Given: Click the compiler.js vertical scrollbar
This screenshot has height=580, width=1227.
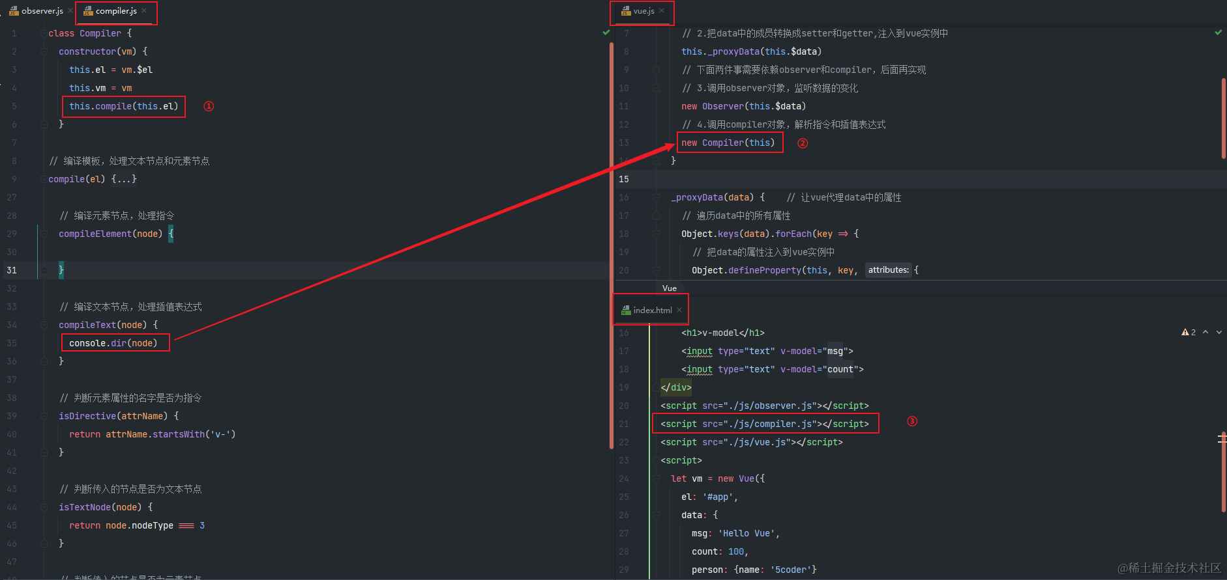Looking at the screenshot, I should (x=612, y=245).
